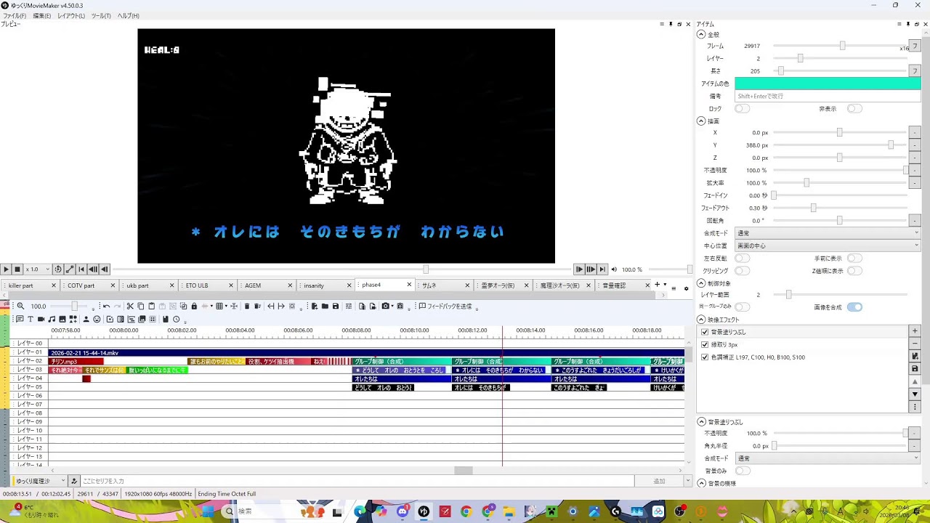This screenshot has width=930, height=523.
Task: Uncheck the 色調補正 effect checkbox
Action: [705, 357]
